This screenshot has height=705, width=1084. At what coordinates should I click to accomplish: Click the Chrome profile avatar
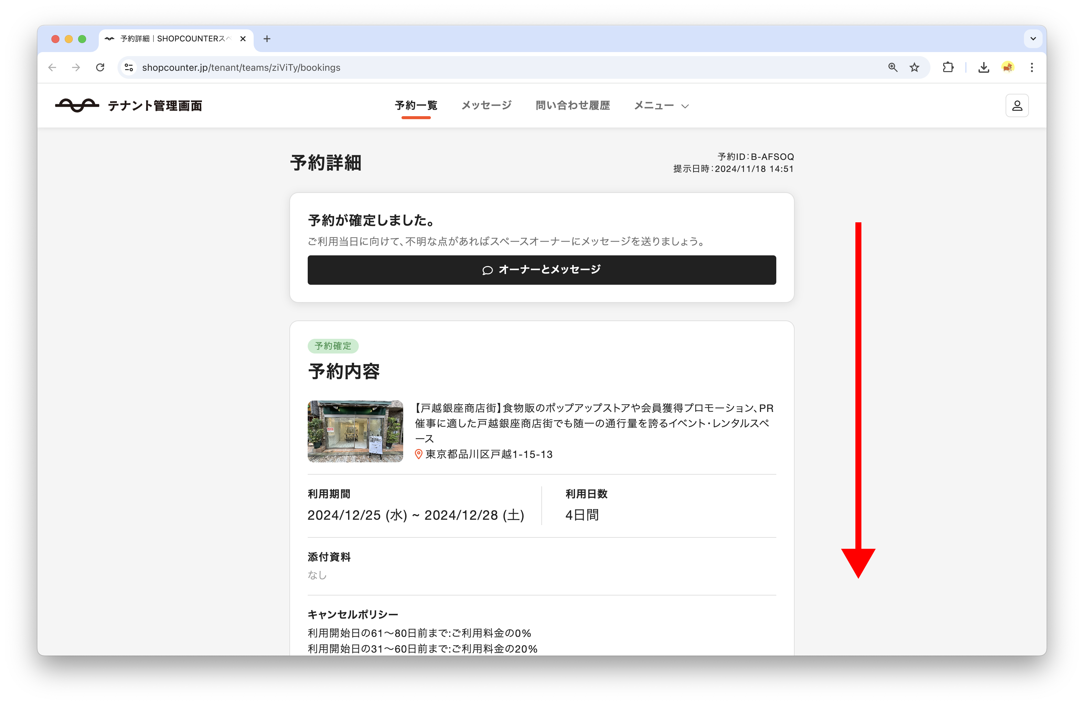pos(1008,67)
